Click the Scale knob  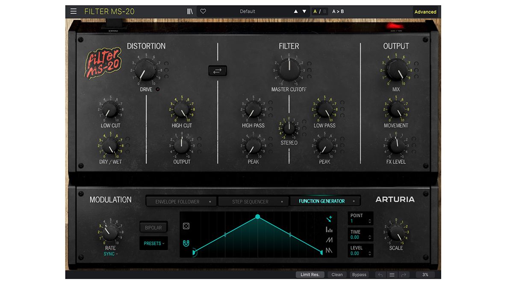point(396,232)
